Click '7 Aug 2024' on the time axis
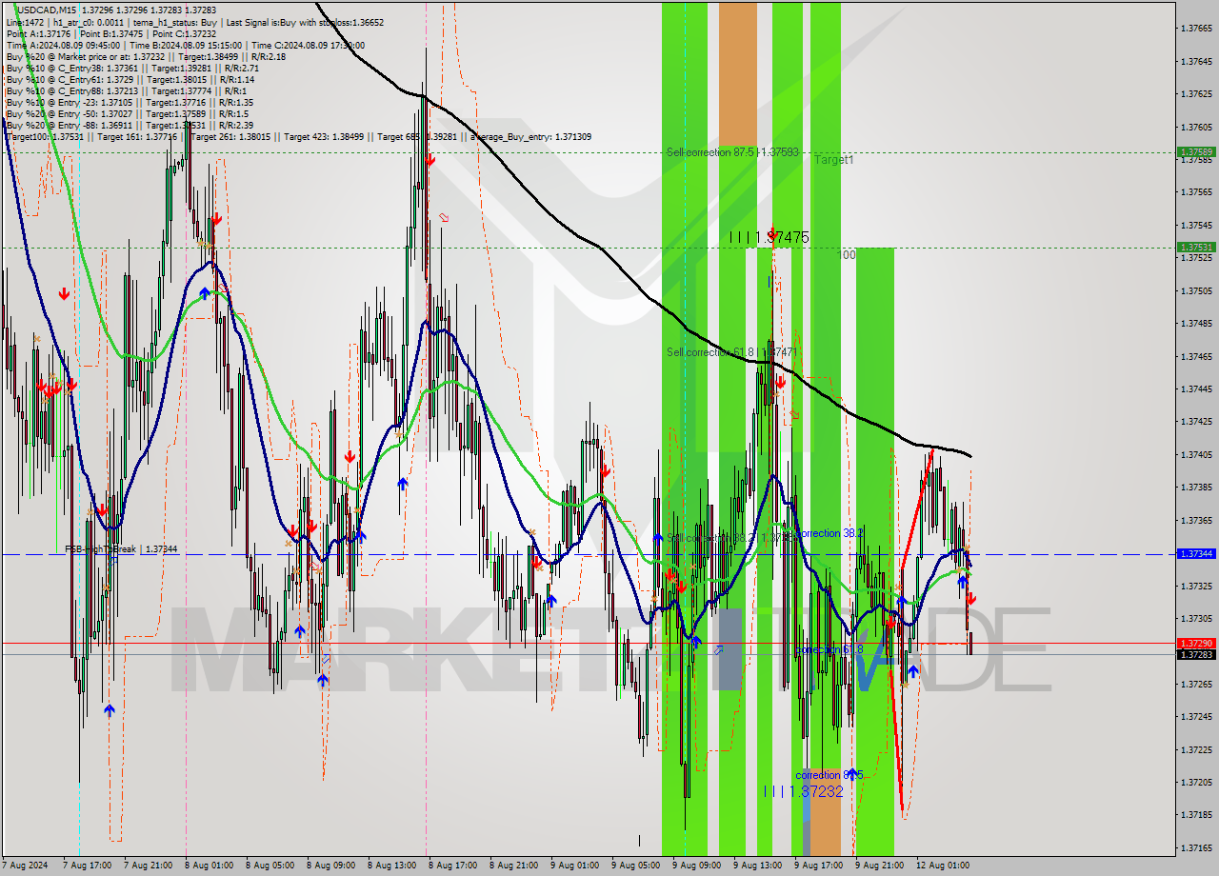The width and height of the screenshot is (1219, 876). (23, 866)
